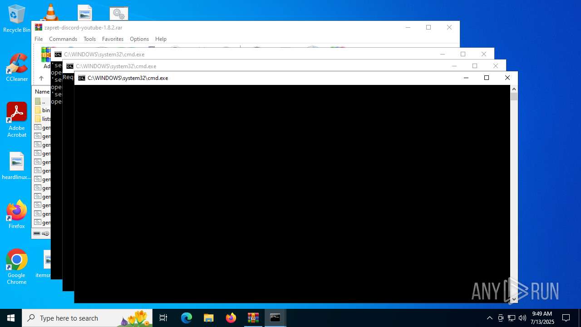Open the Recycle Bin desktop icon
Viewport: 581px width, 327px height.
[x=17, y=19]
